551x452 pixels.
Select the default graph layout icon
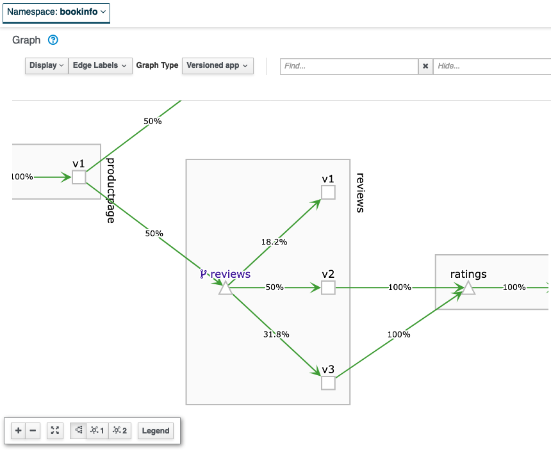(77, 430)
